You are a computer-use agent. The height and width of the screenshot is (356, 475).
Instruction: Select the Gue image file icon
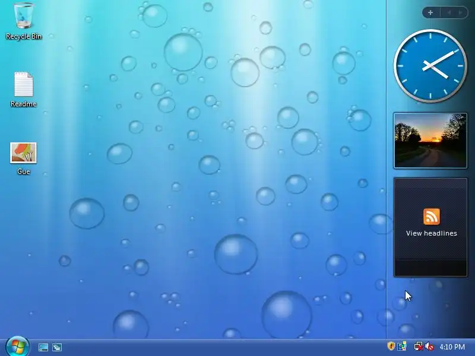pyautogui.click(x=23, y=158)
